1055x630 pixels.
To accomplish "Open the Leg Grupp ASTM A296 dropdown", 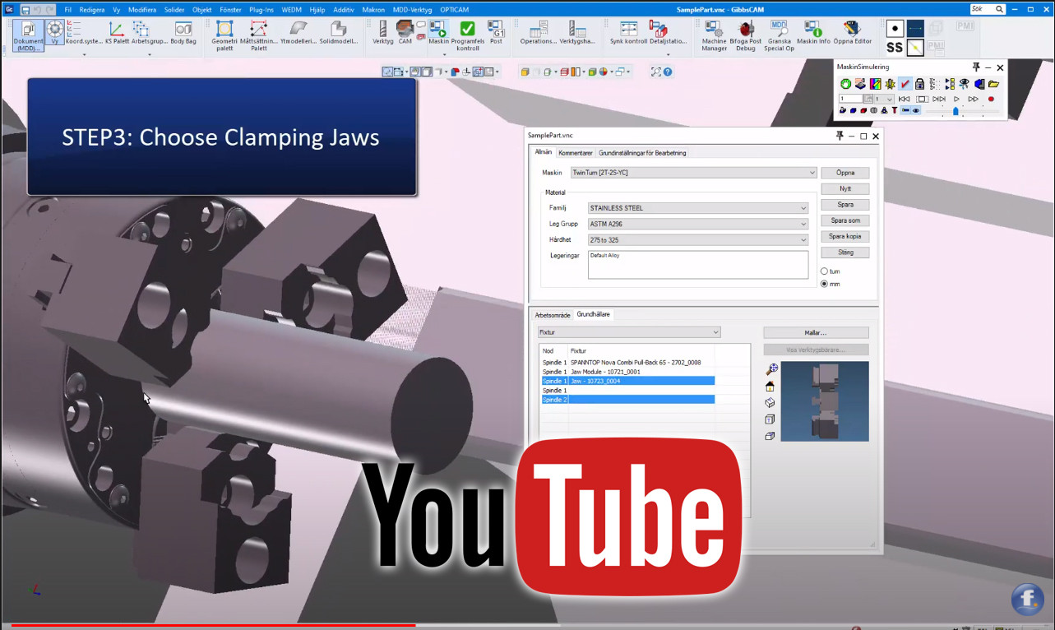I will click(698, 224).
